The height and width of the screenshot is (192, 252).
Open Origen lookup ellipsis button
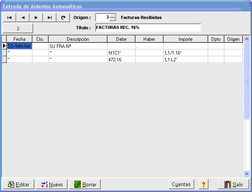pyautogui.click(x=113, y=17)
